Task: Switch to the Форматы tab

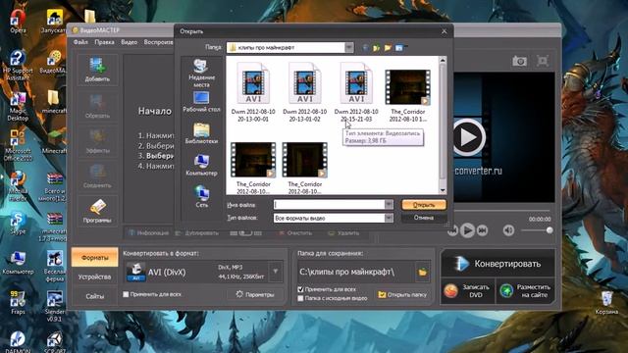Action: pos(94,257)
